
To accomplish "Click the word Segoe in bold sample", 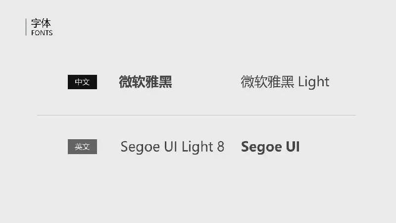I will point(262,147).
